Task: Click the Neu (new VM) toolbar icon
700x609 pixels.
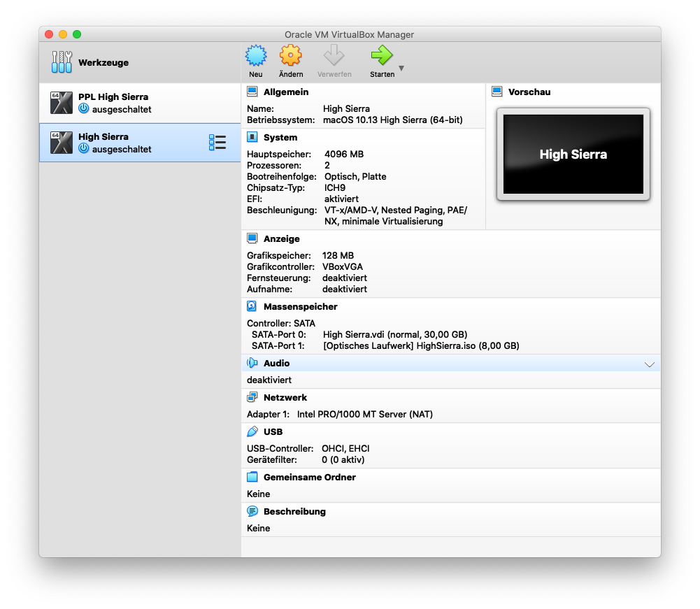Action: (x=256, y=56)
